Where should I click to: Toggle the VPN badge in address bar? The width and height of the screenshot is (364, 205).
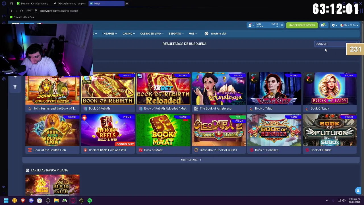click(29, 11)
